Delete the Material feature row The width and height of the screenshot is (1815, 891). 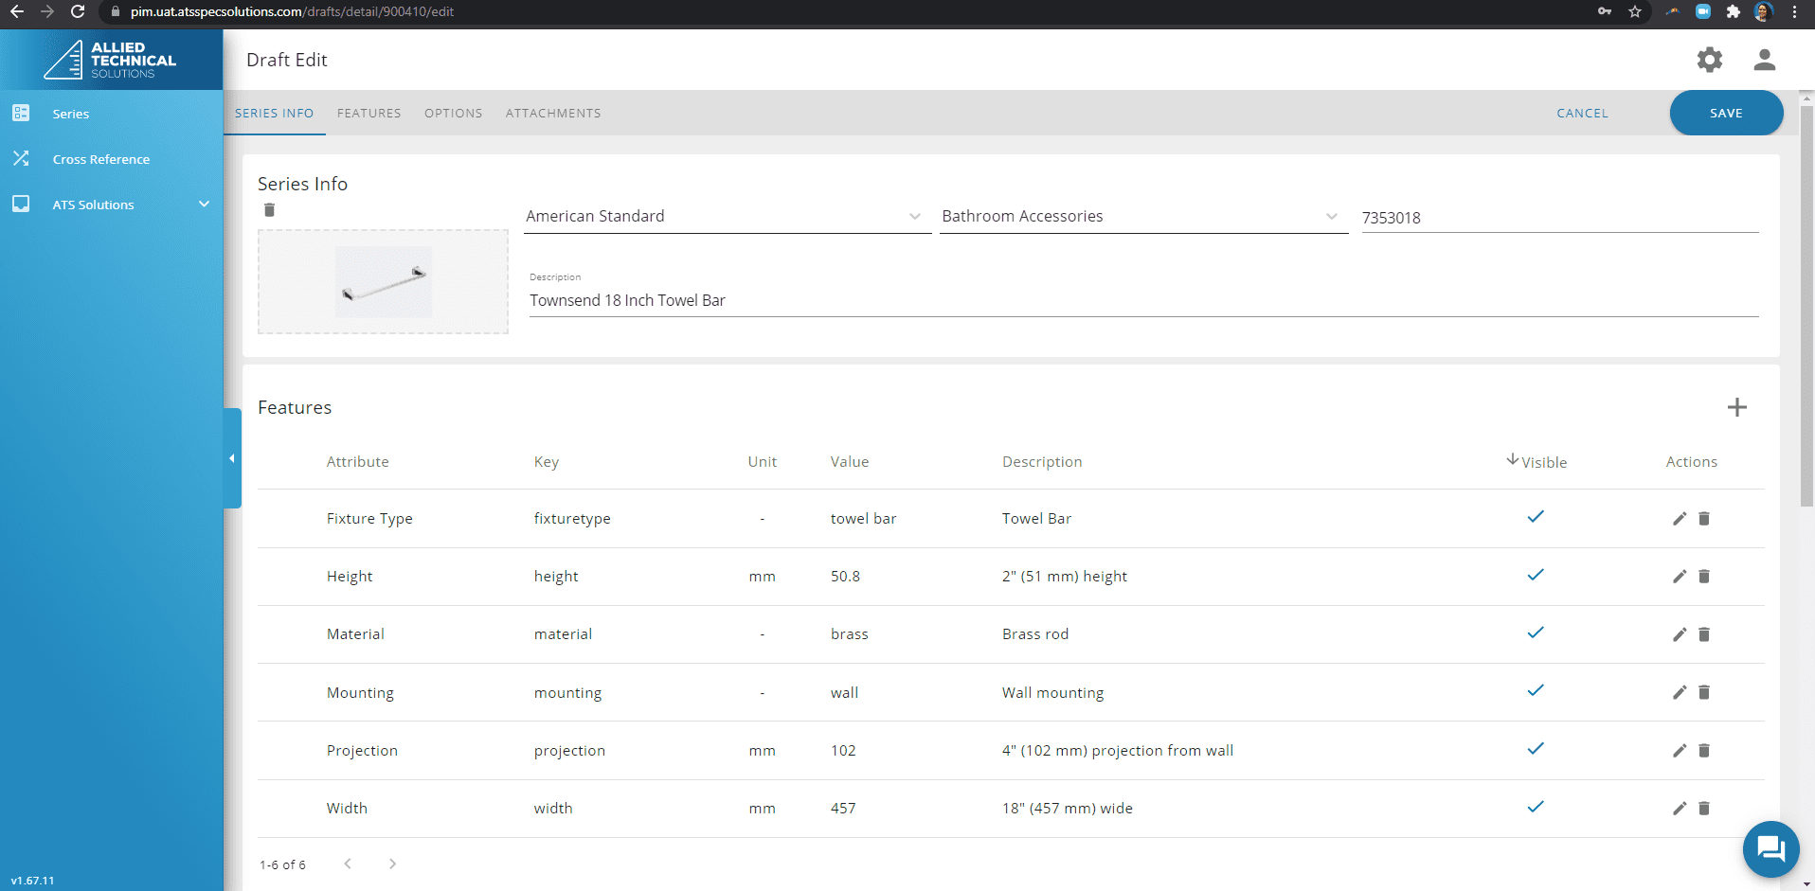(x=1704, y=634)
